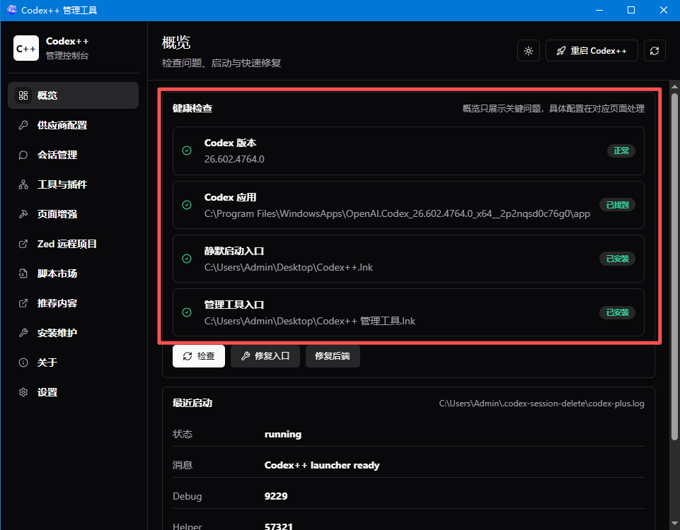Open 安装维护 page
The image size is (680, 530).
coord(74,333)
